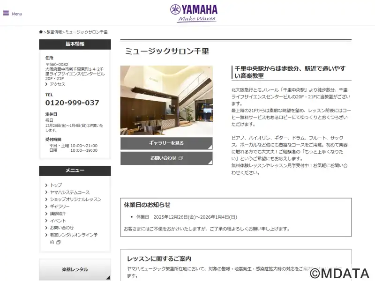375x281 pixels.
Task: Open ギャラリーを見る button
Action: click(x=166, y=143)
